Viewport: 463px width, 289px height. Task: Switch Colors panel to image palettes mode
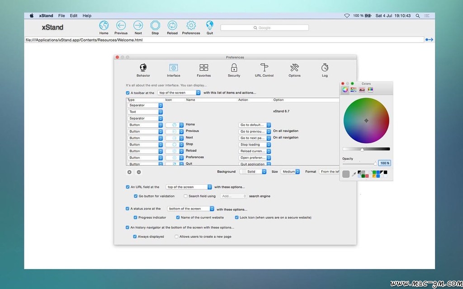pos(362,90)
